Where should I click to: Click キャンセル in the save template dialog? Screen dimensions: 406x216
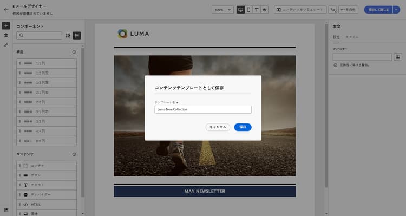click(x=218, y=127)
